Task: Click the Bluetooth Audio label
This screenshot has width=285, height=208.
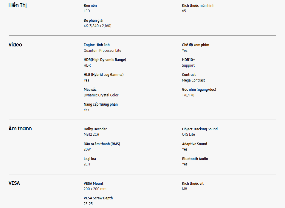Action: [x=195, y=159]
